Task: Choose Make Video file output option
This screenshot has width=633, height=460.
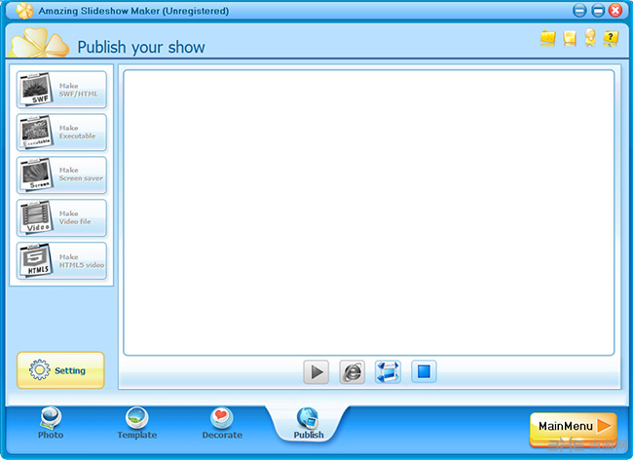Action: click(x=61, y=217)
